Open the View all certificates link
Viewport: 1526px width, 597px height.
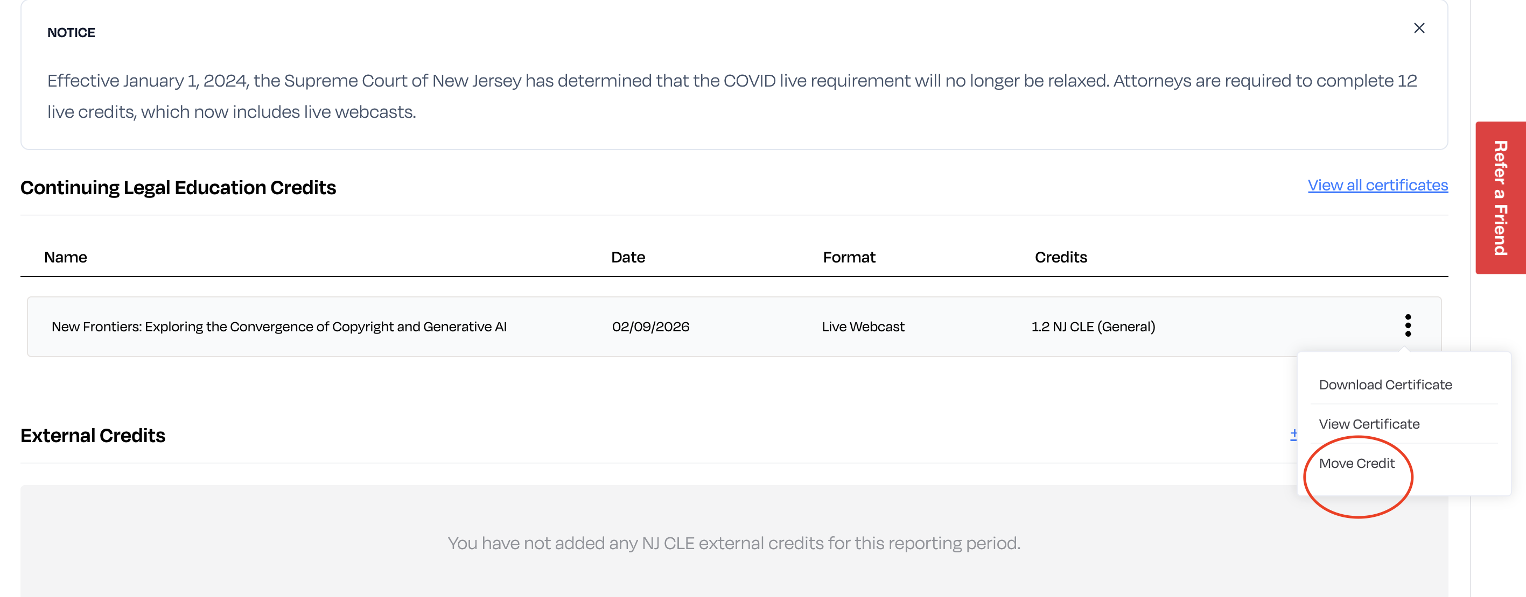point(1377,185)
